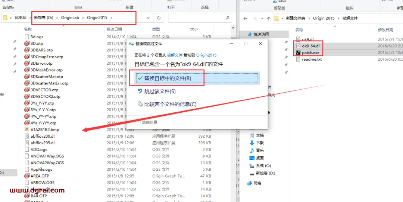Select 3DError.otp file icon
The width and height of the screenshot is (403, 202).
point(27,63)
